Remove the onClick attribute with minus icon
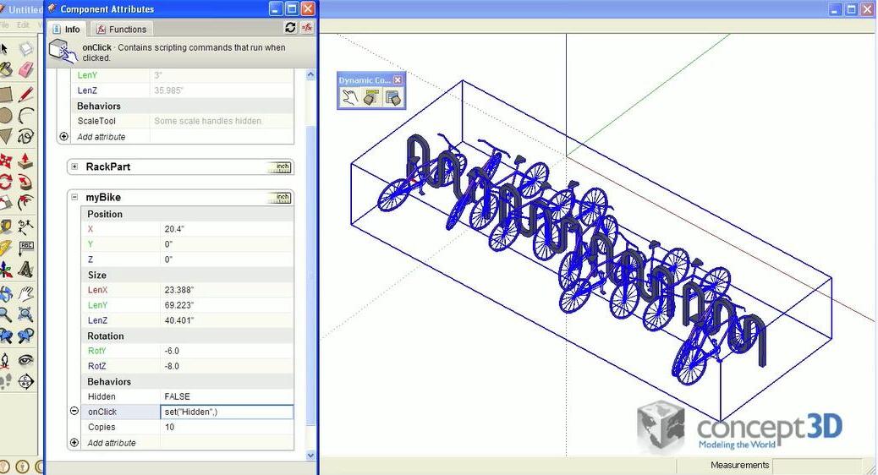878x475 pixels. point(74,412)
